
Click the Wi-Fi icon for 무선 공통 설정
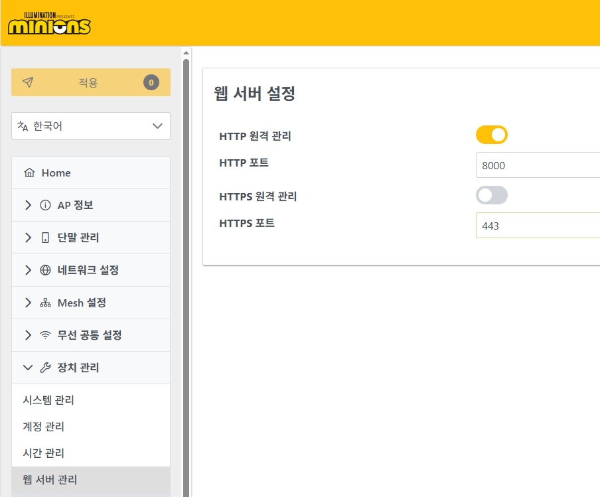pos(45,336)
